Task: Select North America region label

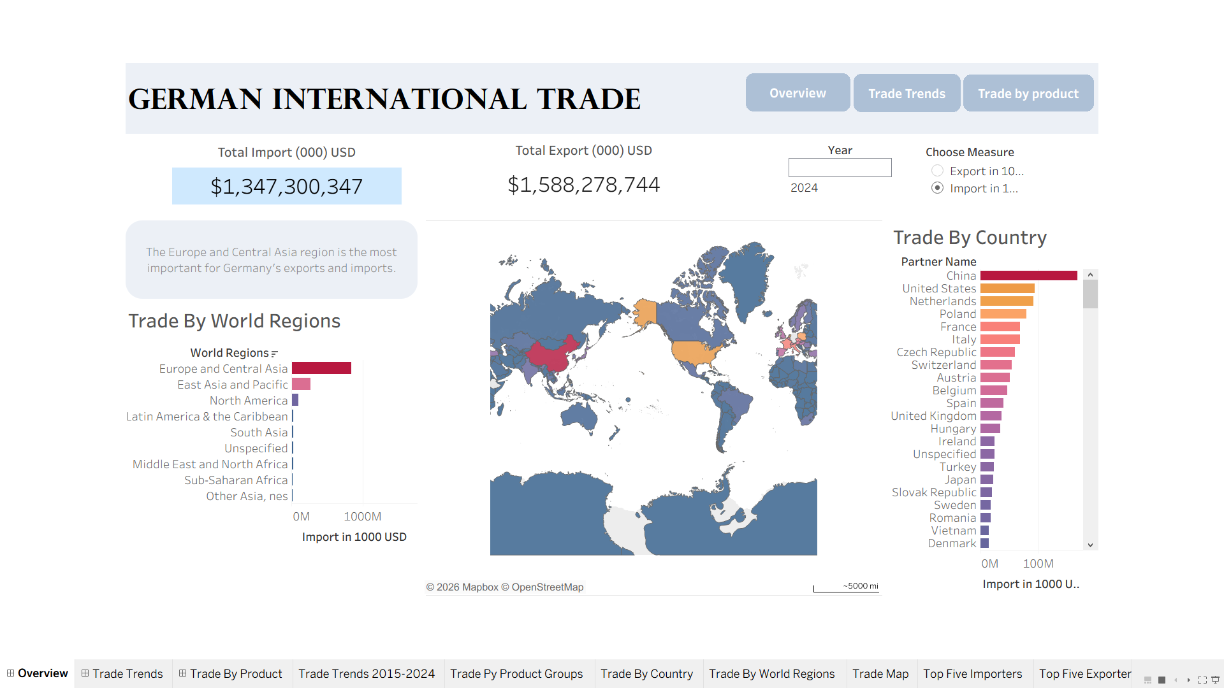Action: [x=249, y=400]
